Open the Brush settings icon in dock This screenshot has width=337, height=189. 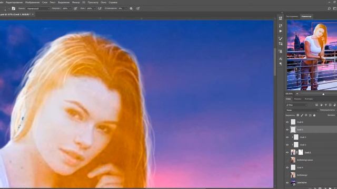pos(281,38)
